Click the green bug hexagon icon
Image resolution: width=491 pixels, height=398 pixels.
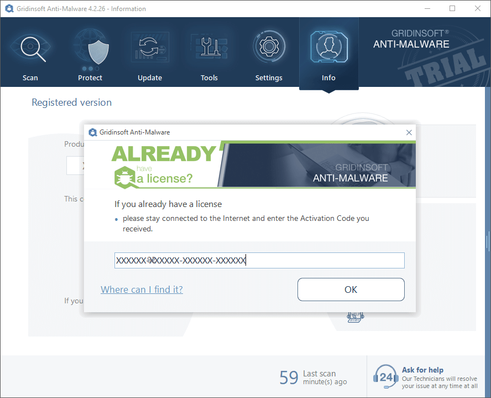[x=124, y=177]
